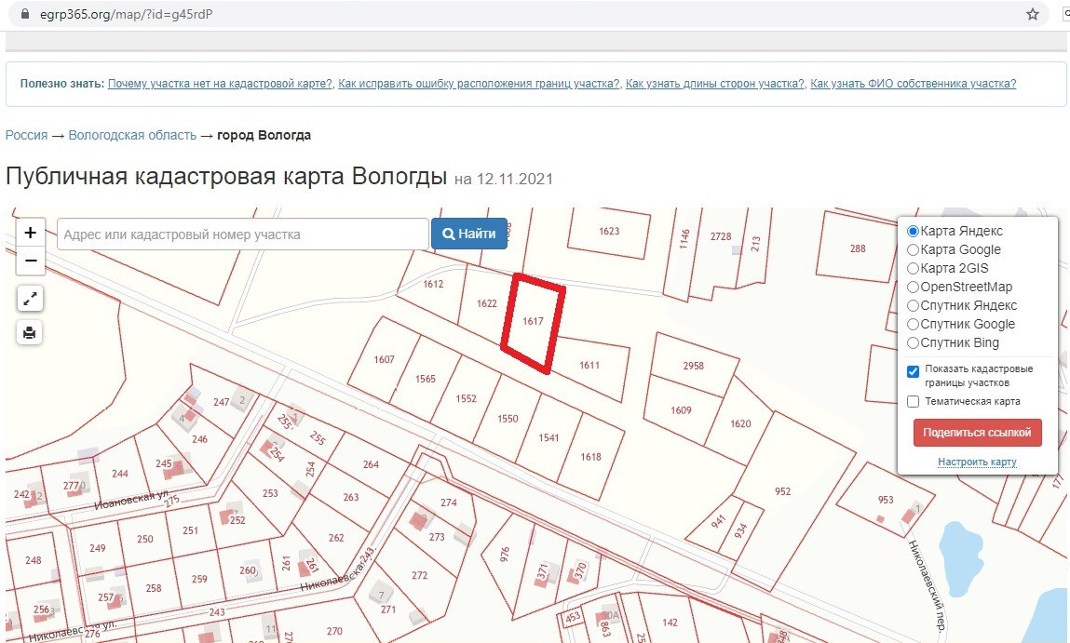
Task: Click highlighted parcel 1617 on map
Action: tap(533, 322)
